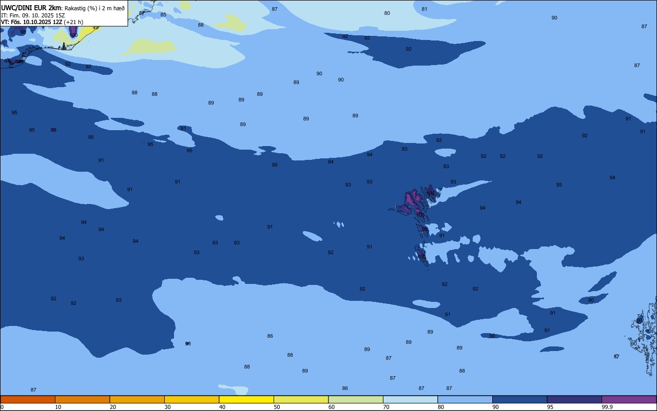Click the 70–80 pale blue legend swatch
Screen dimensions: 657x411
click(410, 399)
